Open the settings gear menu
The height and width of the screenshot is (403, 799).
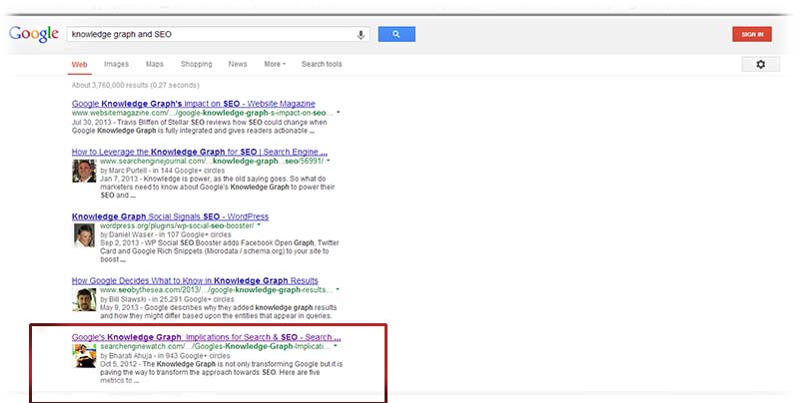coord(760,65)
